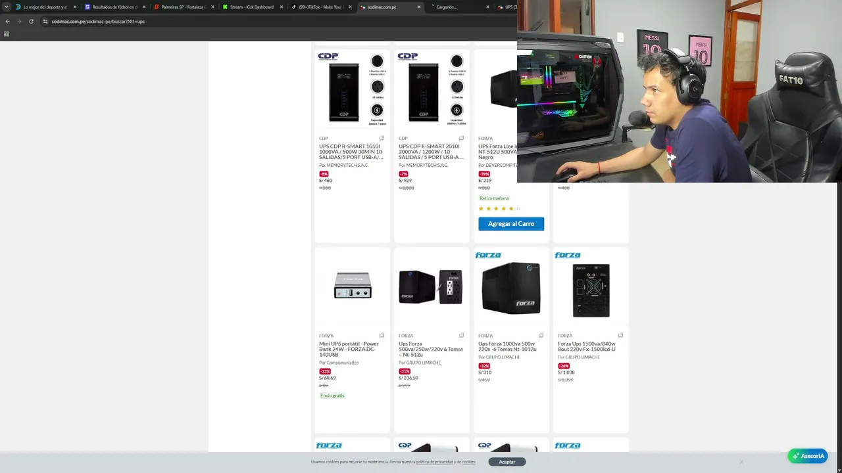This screenshot has width=842, height=473.
Task: Click the 'Retira mañana' badge
Action: (x=494, y=198)
